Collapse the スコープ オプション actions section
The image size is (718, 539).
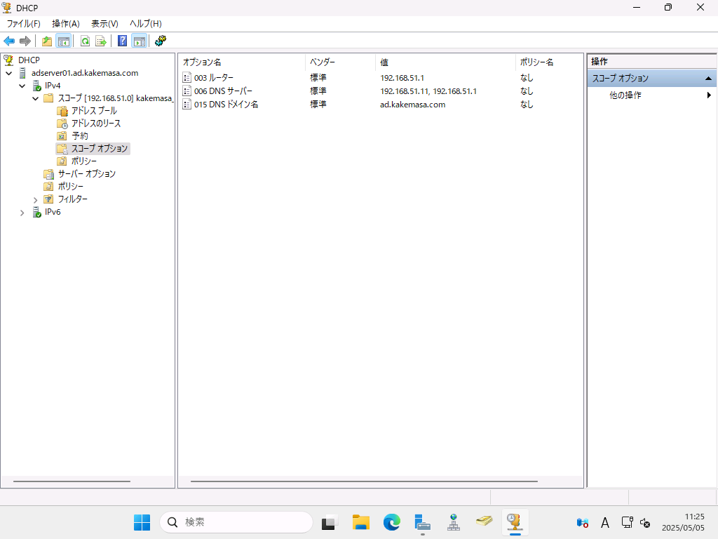coord(708,79)
